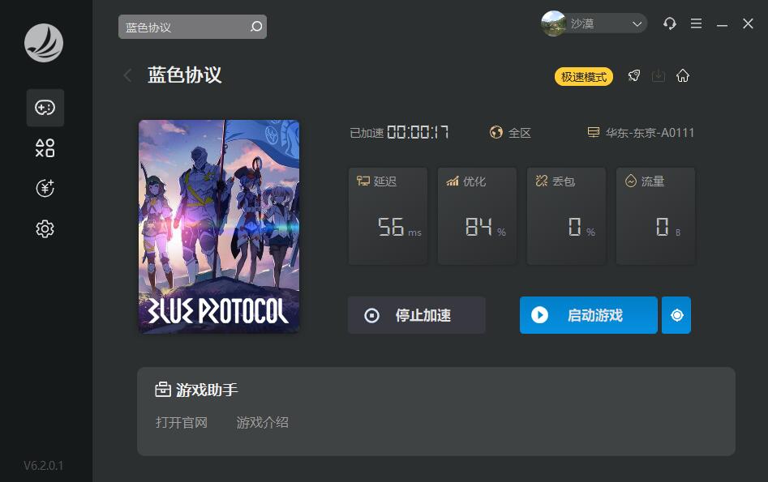Click the Blue Protocol cover art
Screen dimensions: 768x482
[x=219, y=227]
